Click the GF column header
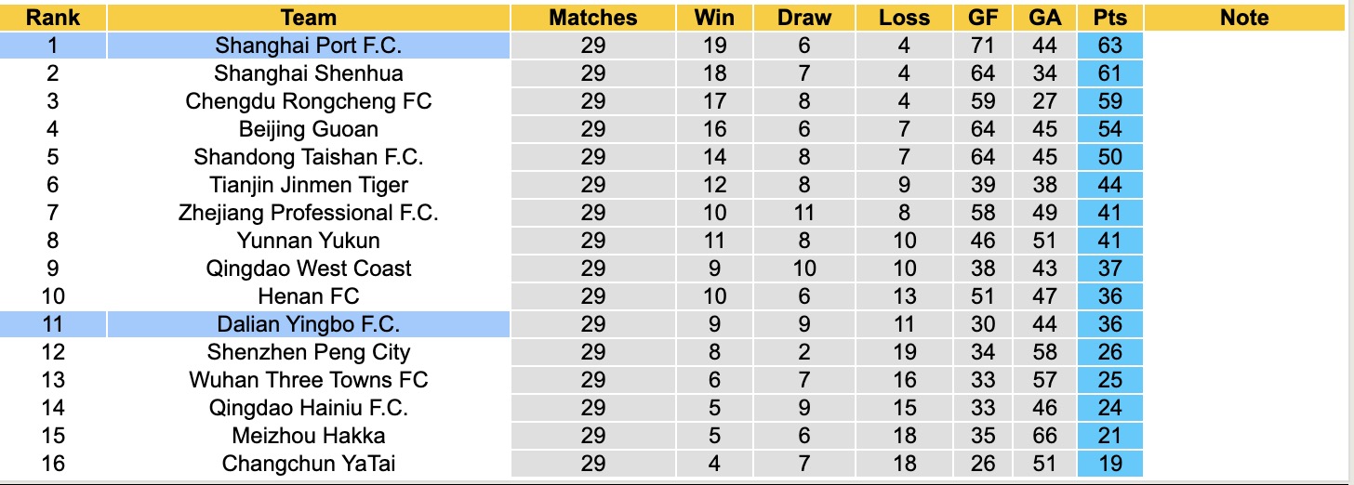 [982, 18]
